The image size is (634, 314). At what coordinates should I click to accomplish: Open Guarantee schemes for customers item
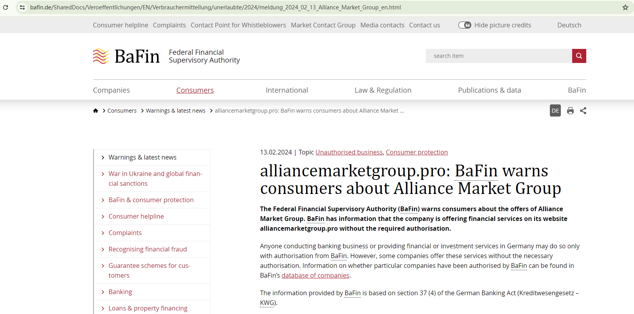pos(149,271)
